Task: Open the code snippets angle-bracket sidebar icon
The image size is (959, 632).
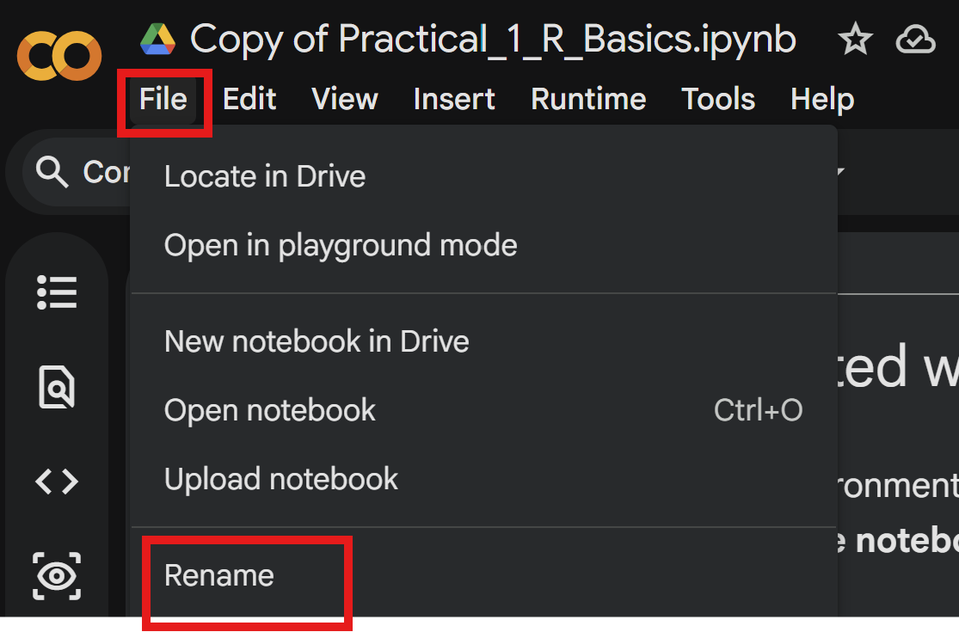Action: (x=57, y=482)
